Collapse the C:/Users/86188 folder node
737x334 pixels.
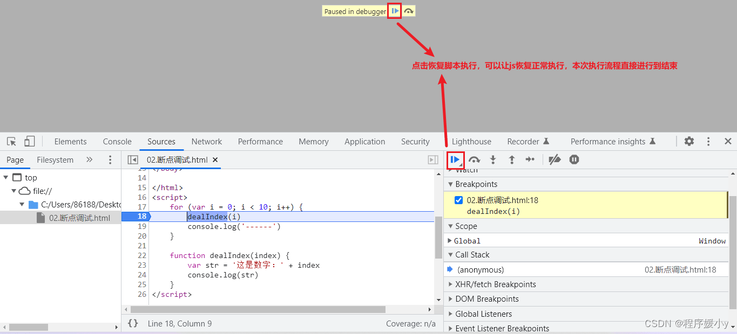pos(22,205)
